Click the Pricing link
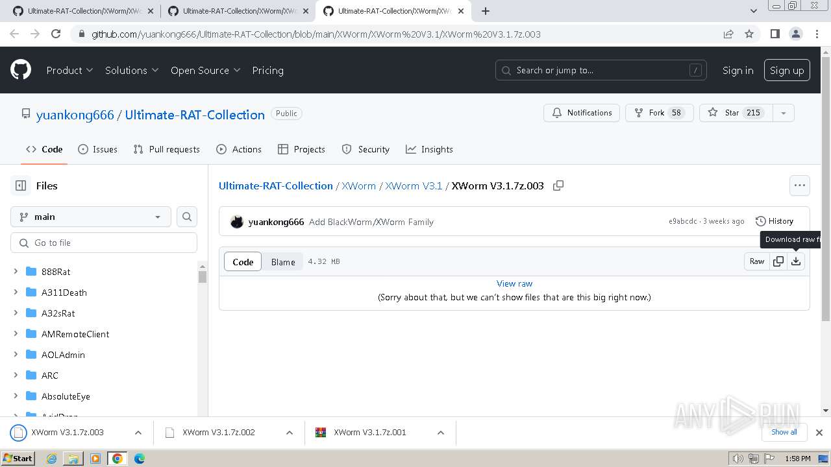This screenshot has height=467, width=831. (267, 70)
